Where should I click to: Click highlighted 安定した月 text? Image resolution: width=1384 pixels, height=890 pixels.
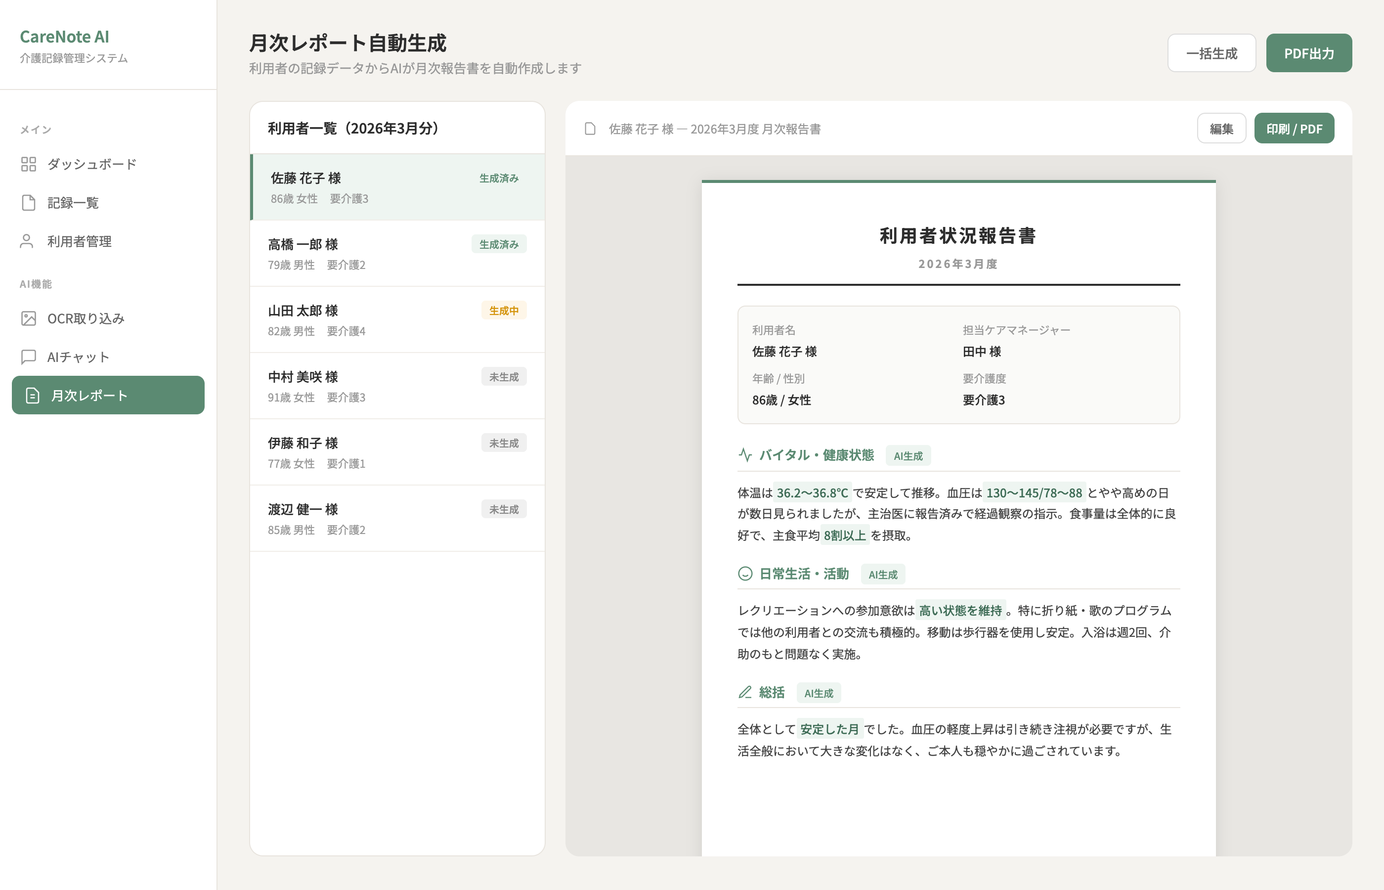pos(829,729)
